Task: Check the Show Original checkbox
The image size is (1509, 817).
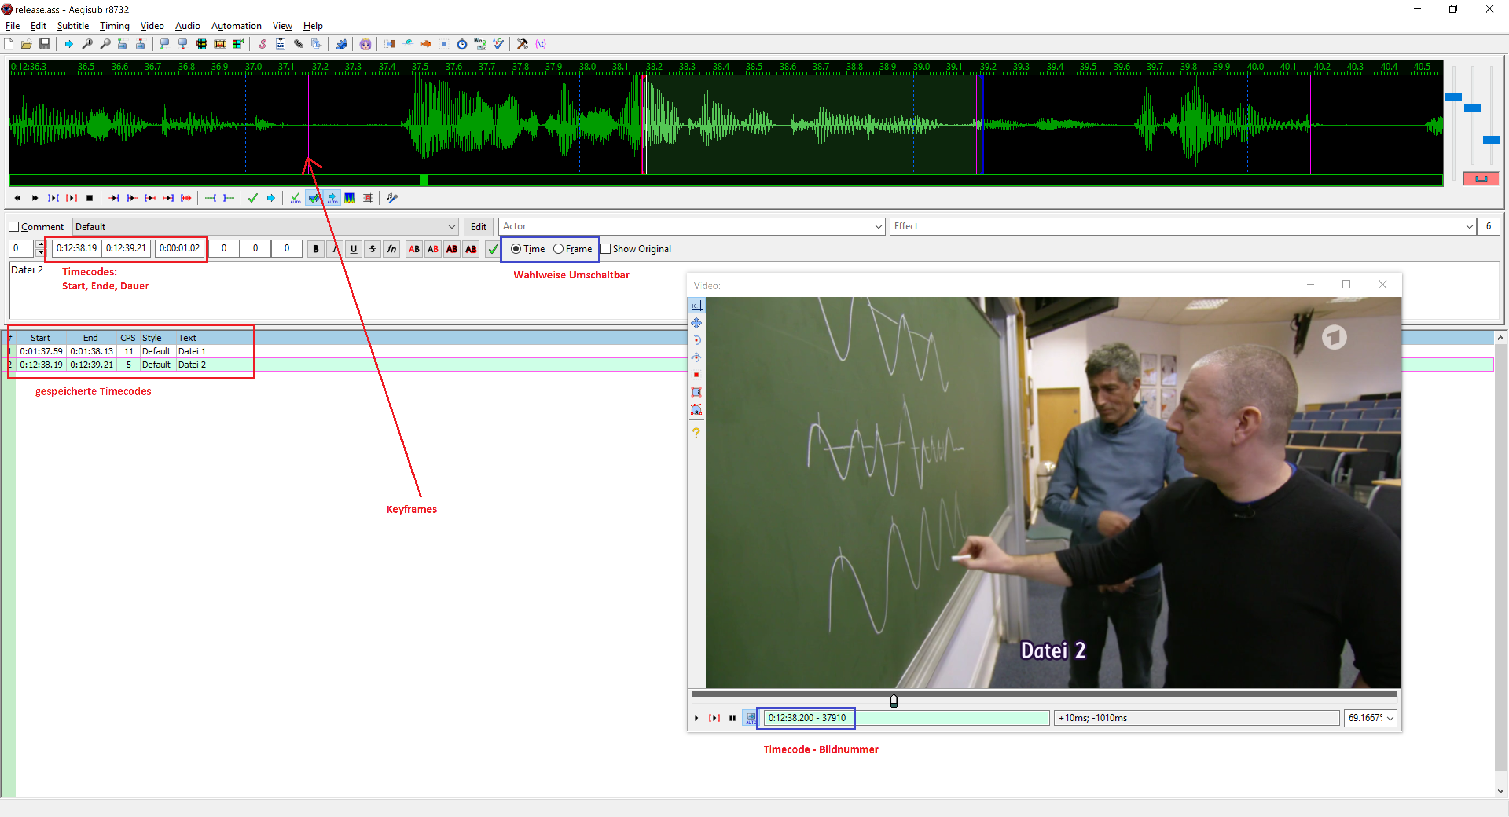Action: pyautogui.click(x=606, y=249)
